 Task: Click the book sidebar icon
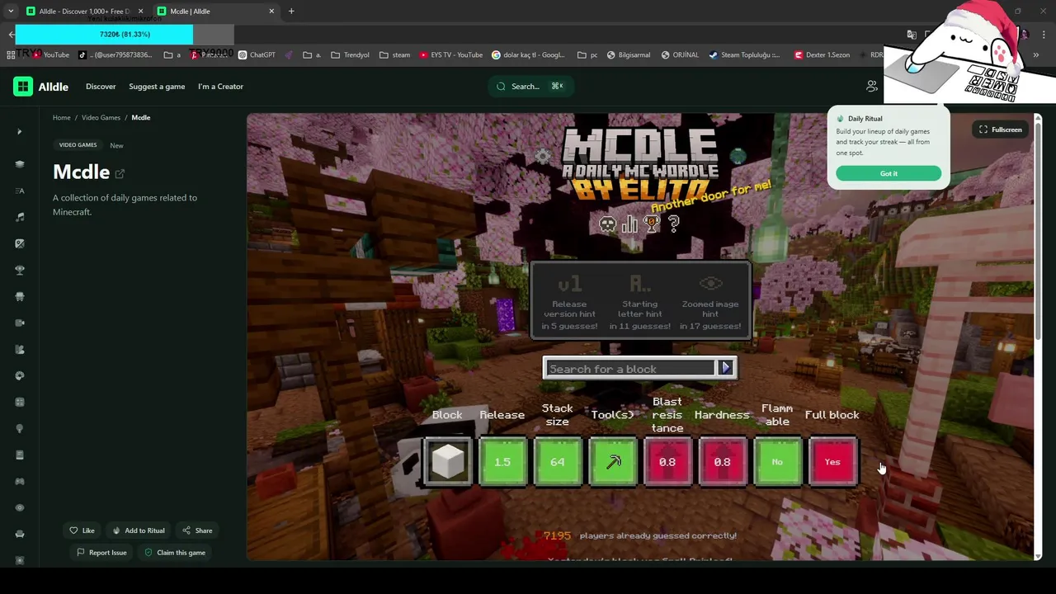[x=20, y=455]
